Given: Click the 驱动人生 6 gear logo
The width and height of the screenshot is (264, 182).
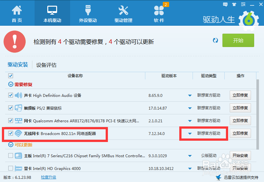Looking at the screenshot, I should click(249, 21).
